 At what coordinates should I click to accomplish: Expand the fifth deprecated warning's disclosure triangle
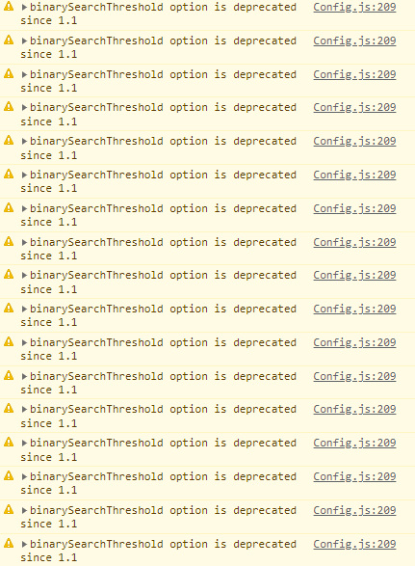(24, 141)
